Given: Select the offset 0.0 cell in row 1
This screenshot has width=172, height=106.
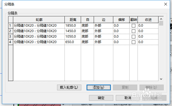Looking at the screenshot, I should 121,26.
